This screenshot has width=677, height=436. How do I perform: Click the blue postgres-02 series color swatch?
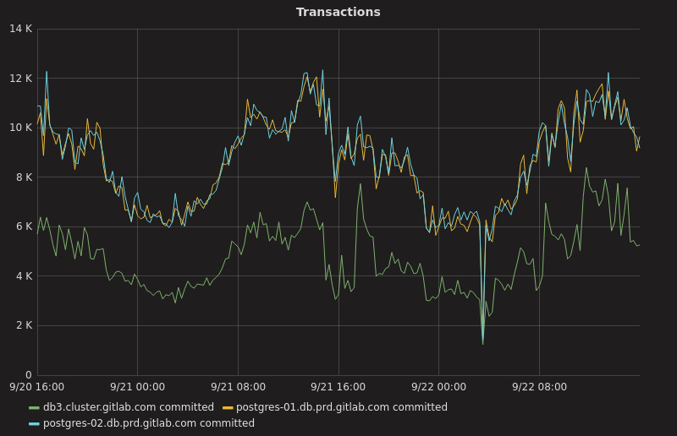[34, 424]
